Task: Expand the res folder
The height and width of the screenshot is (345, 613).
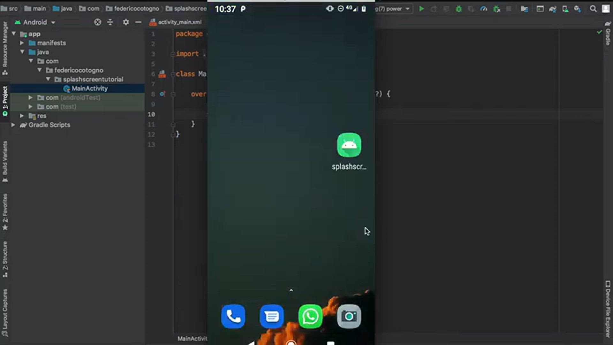Action: coord(22,116)
